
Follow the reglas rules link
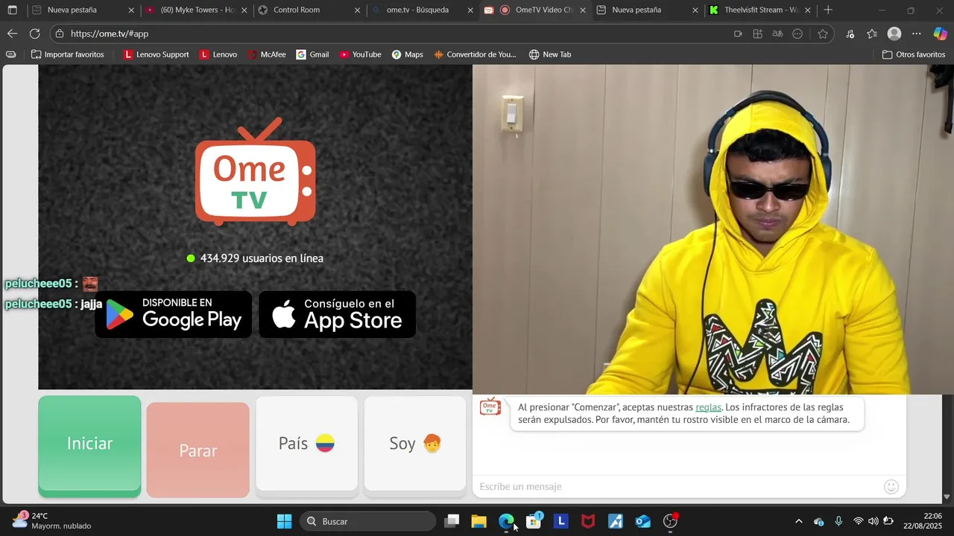coord(708,407)
